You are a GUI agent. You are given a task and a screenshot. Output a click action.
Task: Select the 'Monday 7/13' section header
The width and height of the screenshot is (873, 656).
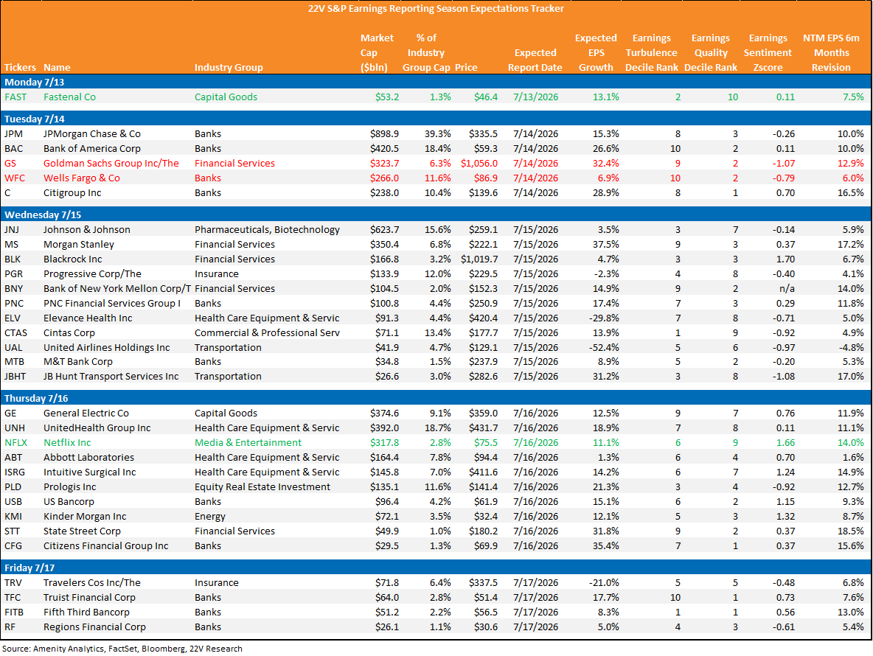(x=436, y=83)
